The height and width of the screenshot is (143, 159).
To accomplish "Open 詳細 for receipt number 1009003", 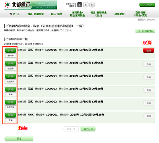I will pyautogui.click(x=11, y=89).
